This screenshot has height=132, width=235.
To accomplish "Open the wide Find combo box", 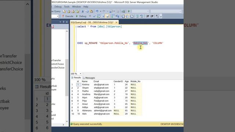I will point(166,11).
